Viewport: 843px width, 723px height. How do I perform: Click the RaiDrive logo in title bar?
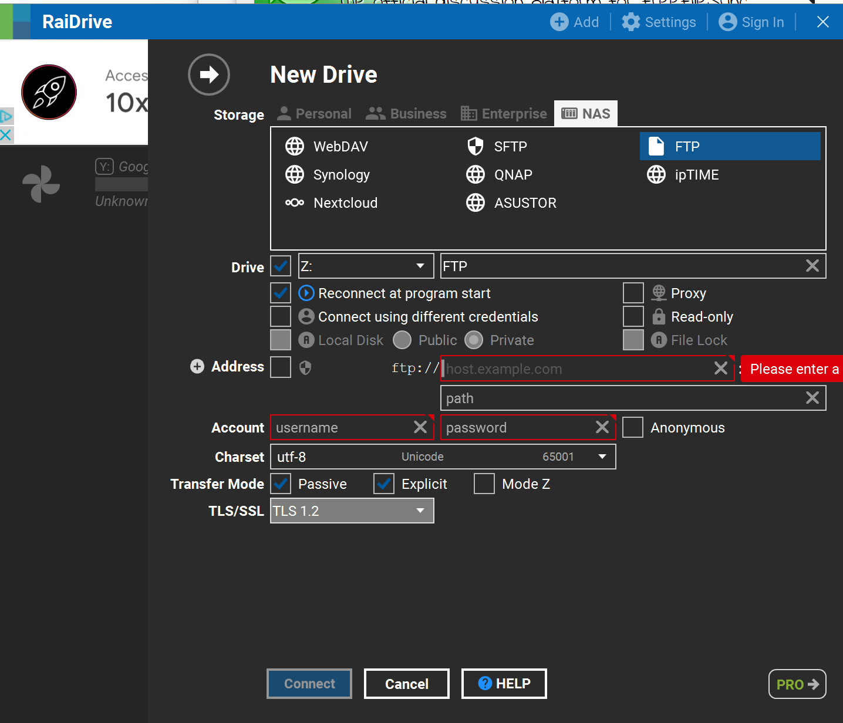(15, 22)
